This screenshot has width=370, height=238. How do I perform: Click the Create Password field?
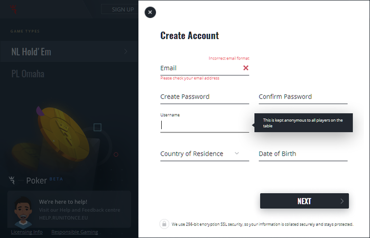[x=205, y=97]
